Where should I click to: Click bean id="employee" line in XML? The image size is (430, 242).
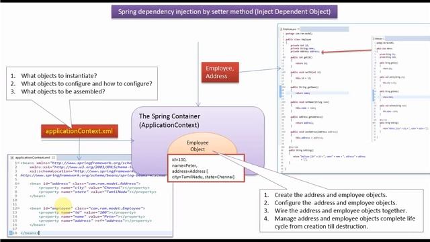87,208
